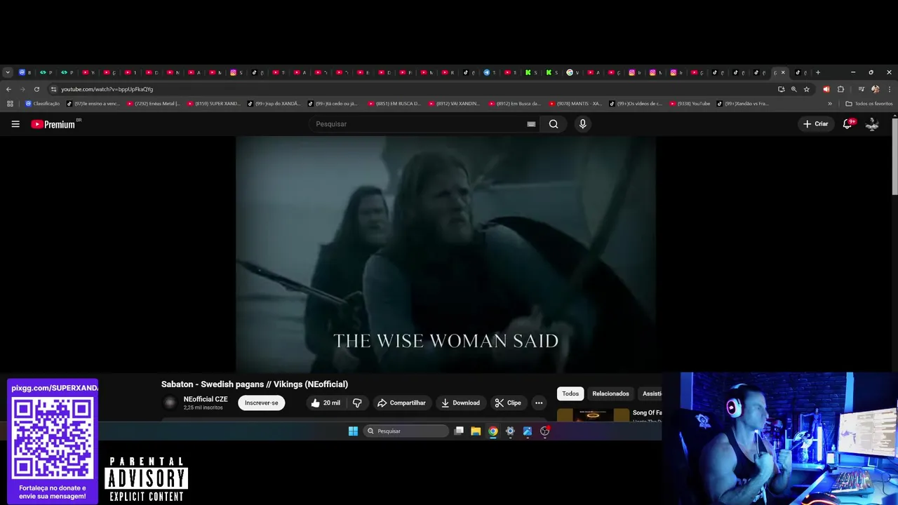Open the on-screen keyboard in the search box
Viewport: 898px width, 505px height.
coord(531,124)
